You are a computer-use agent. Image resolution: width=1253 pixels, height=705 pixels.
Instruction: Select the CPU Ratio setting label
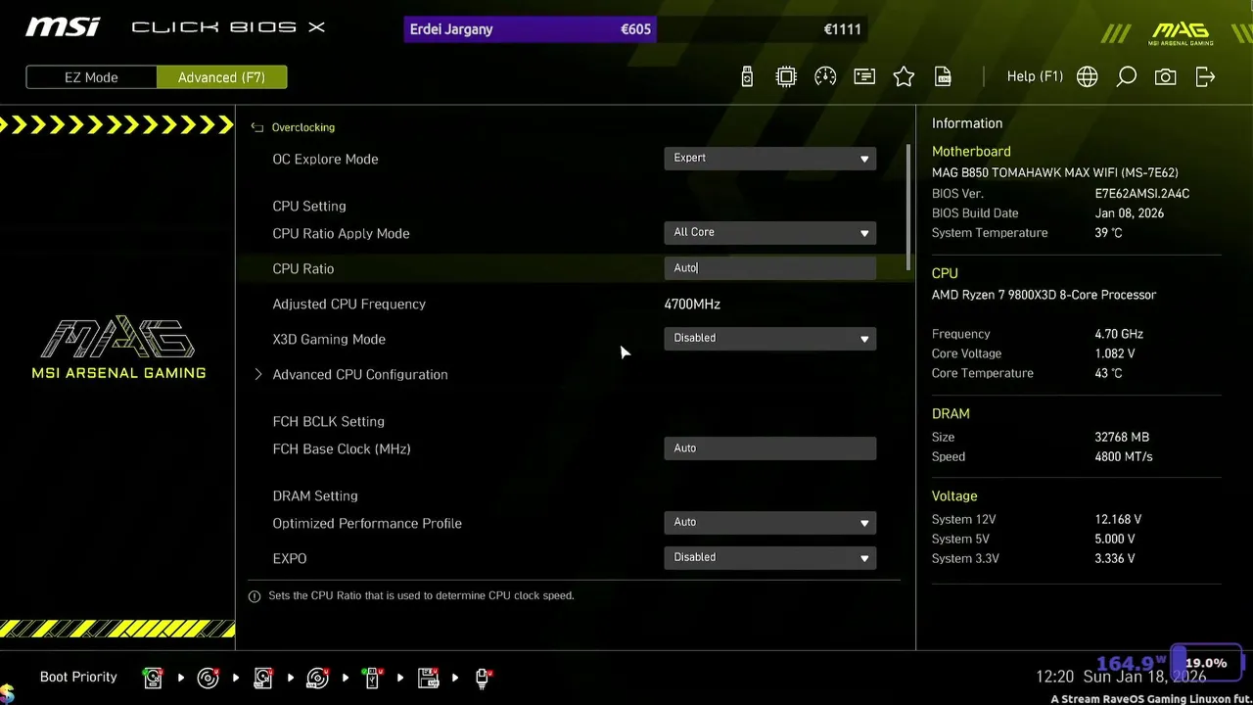coord(302,268)
